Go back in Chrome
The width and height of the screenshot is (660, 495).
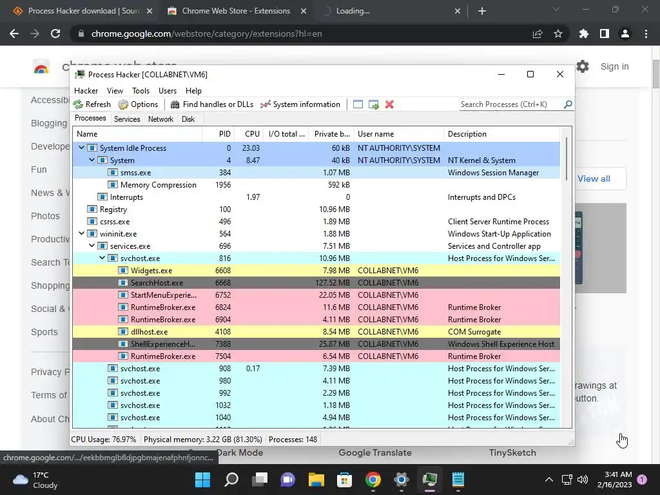tap(14, 34)
